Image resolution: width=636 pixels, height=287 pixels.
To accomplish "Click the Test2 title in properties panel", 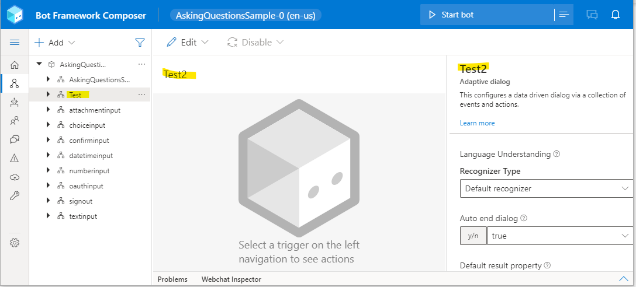I will click(x=473, y=68).
